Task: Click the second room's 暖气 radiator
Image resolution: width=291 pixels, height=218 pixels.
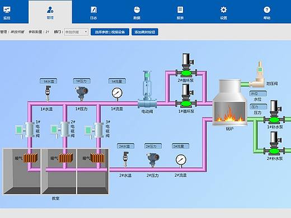Action: pyautogui.click(x=66, y=158)
